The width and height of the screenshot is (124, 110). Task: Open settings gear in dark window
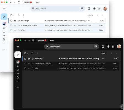(108, 47)
